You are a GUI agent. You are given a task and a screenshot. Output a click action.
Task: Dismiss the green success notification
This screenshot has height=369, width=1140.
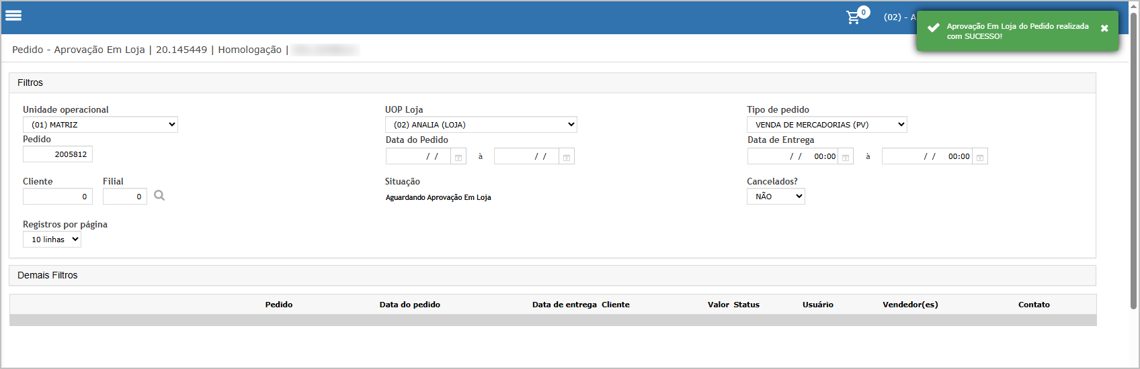coord(1104,28)
